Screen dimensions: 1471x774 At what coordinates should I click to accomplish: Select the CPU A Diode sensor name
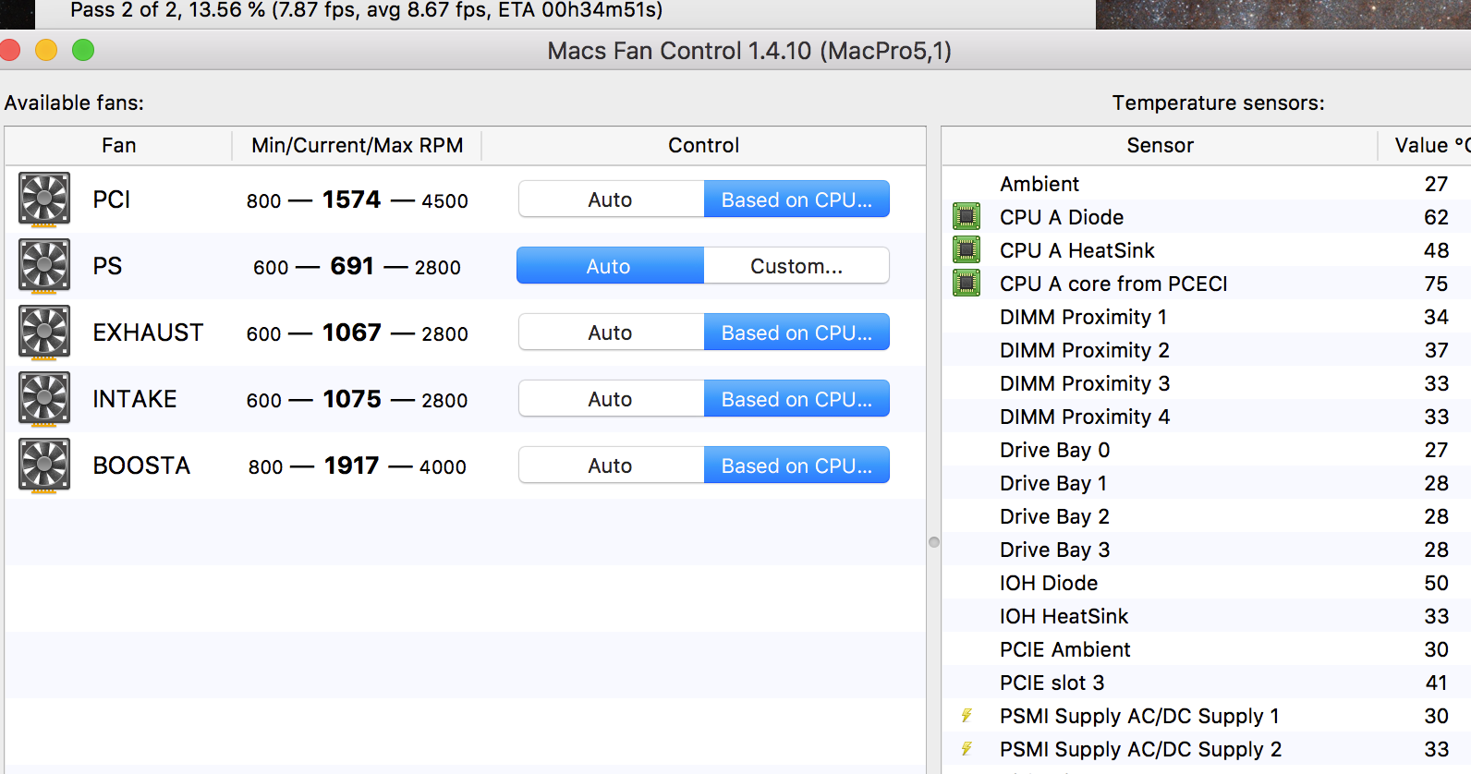1062,217
